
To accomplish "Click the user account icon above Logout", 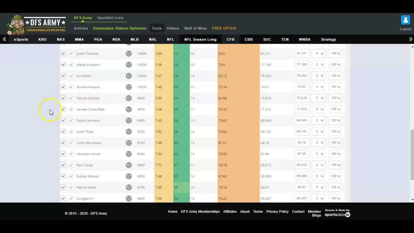I will coord(405,20).
